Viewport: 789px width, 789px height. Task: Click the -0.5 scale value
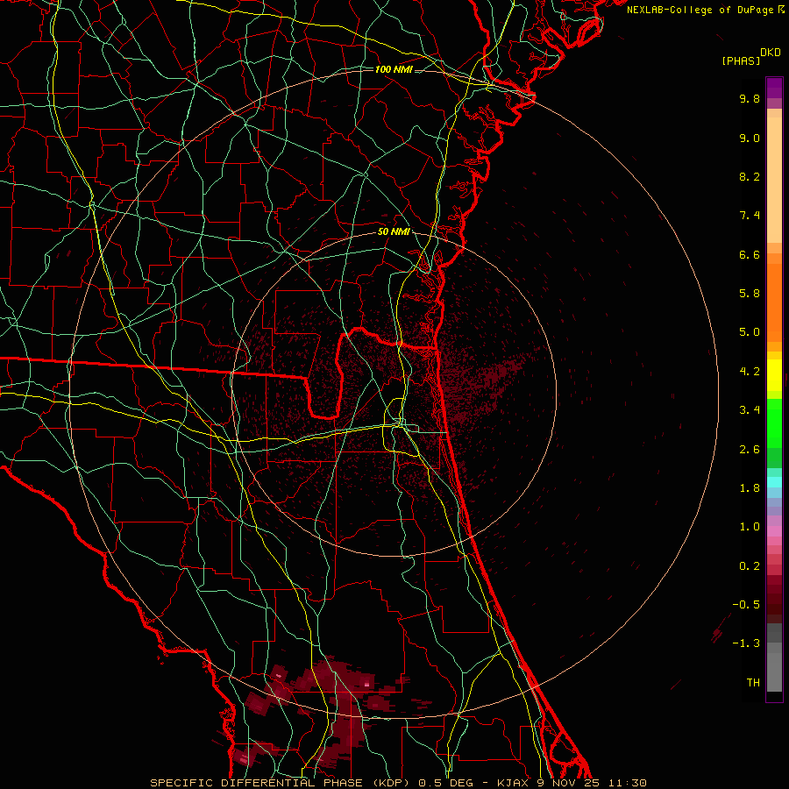pyautogui.click(x=746, y=605)
